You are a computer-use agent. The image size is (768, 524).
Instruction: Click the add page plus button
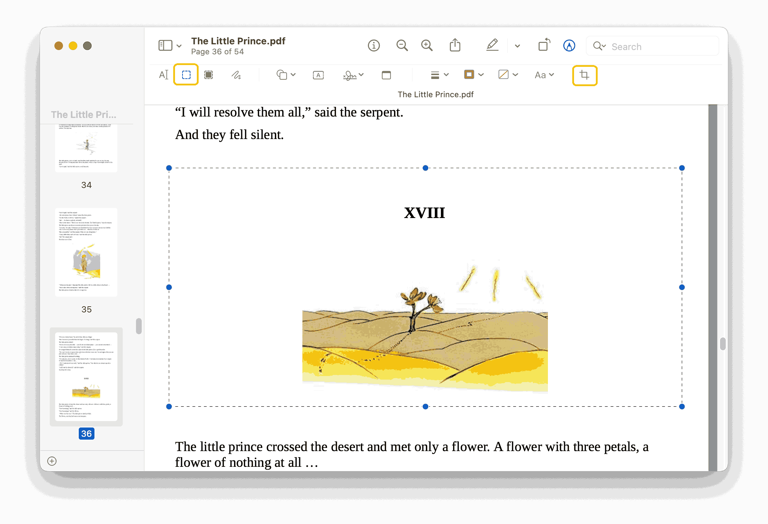point(52,461)
